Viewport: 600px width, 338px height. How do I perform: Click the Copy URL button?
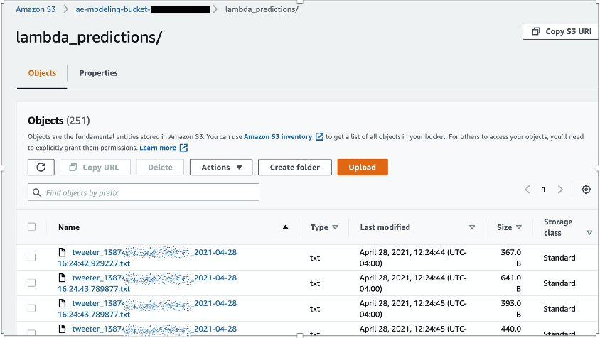pyautogui.click(x=95, y=168)
